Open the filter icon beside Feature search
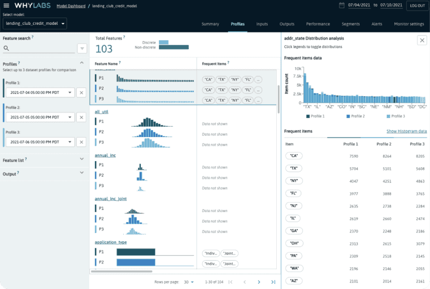The width and height of the screenshot is (430, 289). [82, 48]
